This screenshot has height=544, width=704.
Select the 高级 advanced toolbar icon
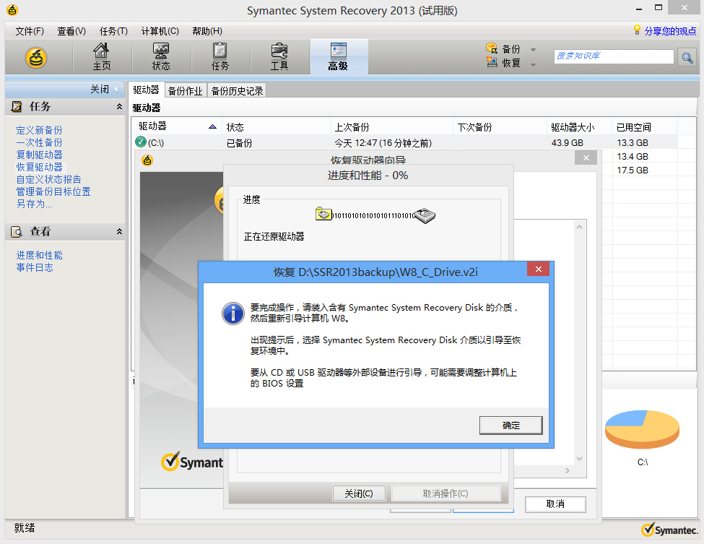point(338,56)
